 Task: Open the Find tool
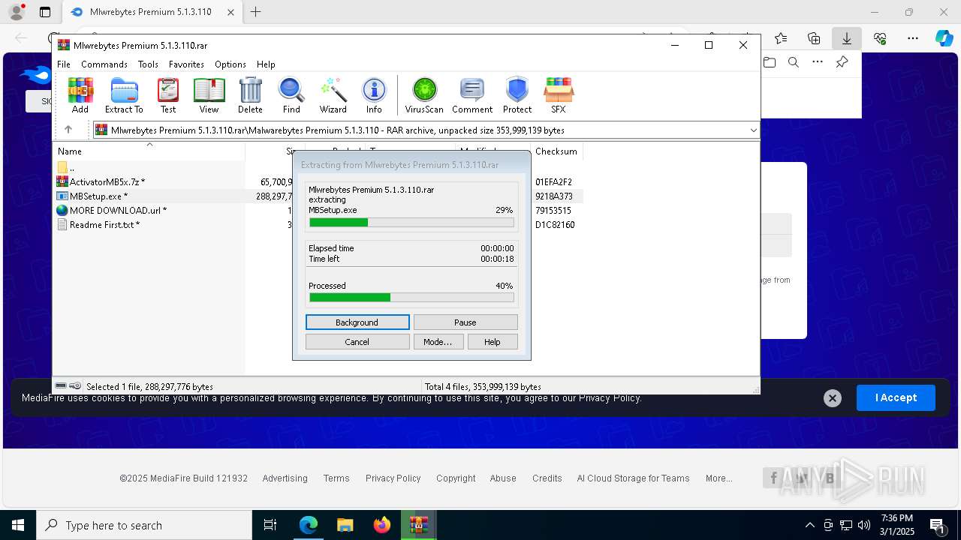291,95
